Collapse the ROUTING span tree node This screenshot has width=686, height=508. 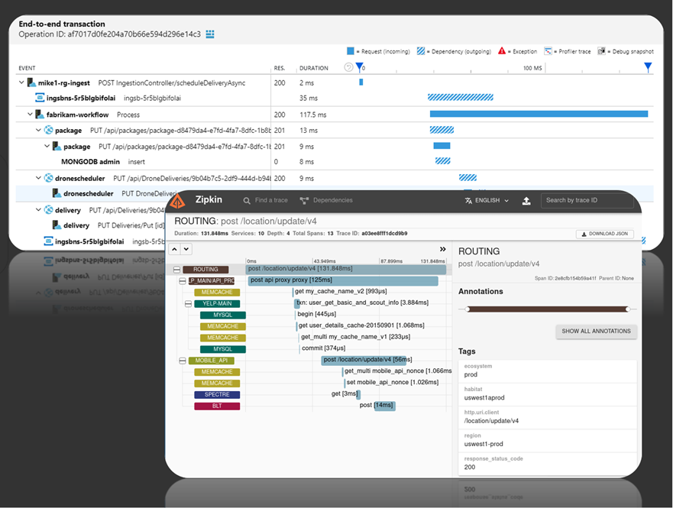tap(176, 270)
